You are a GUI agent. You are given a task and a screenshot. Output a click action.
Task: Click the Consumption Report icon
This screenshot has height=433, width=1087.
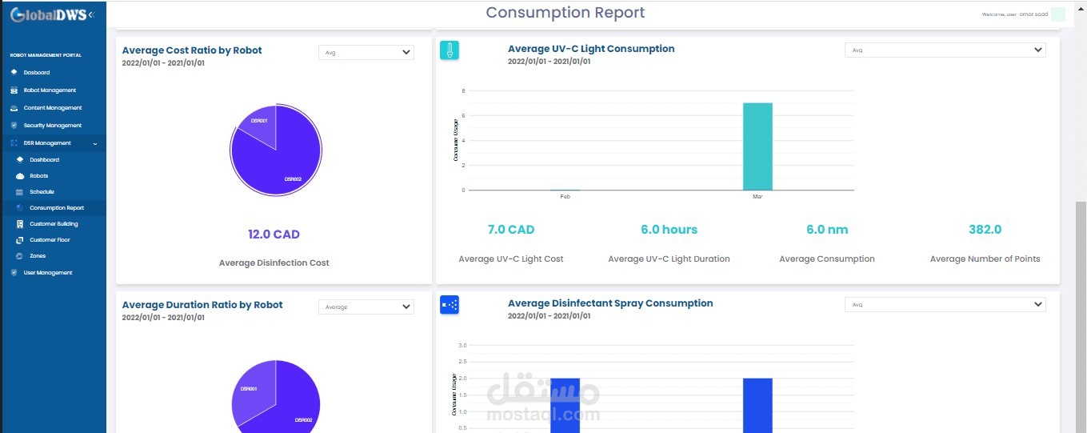click(x=20, y=208)
